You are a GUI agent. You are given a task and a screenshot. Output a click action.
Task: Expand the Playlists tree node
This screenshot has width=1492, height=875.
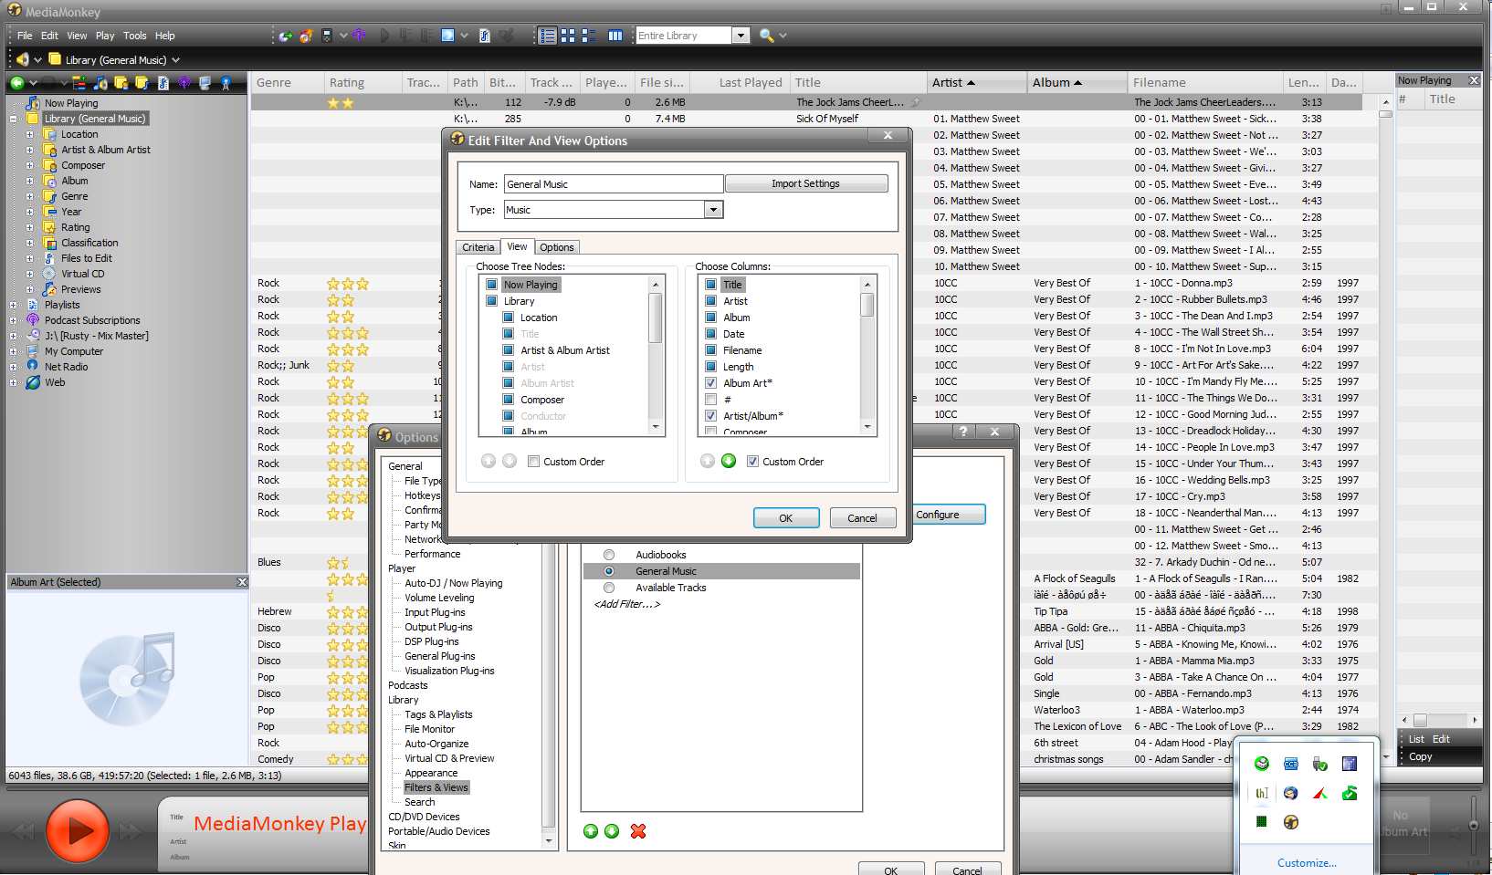(x=14, y=305)
